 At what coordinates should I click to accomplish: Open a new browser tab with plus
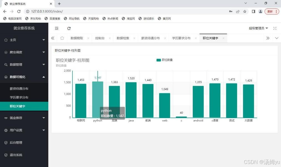pyautogui.click(x=59, y=4)
